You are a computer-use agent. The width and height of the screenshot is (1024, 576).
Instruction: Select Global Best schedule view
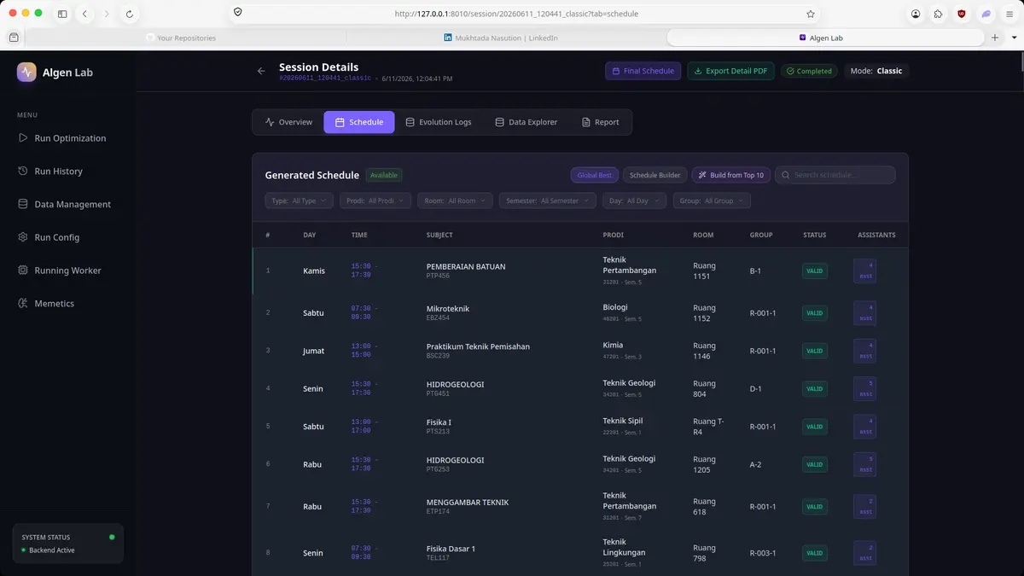[x=594, y=175]
